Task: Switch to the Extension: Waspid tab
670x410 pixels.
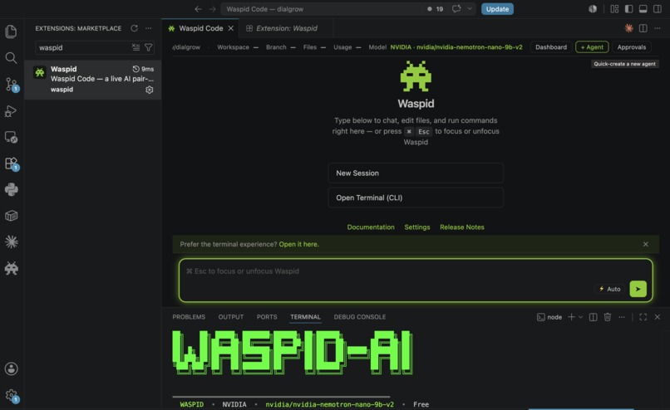Action: click(x=286, y=28)
